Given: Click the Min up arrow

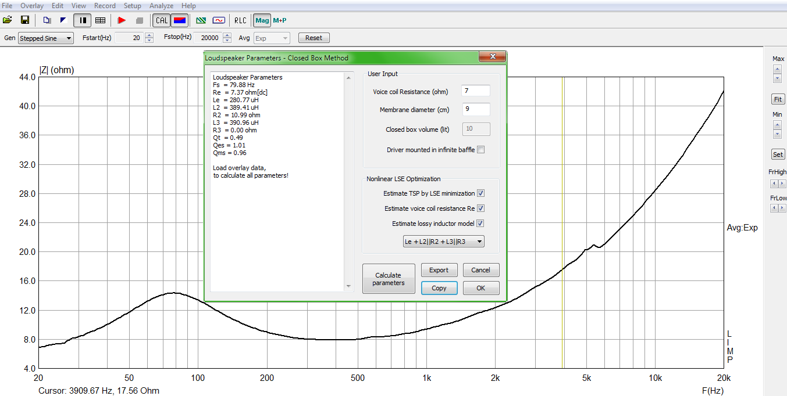Looking at the screenshot, I should 778,124.
